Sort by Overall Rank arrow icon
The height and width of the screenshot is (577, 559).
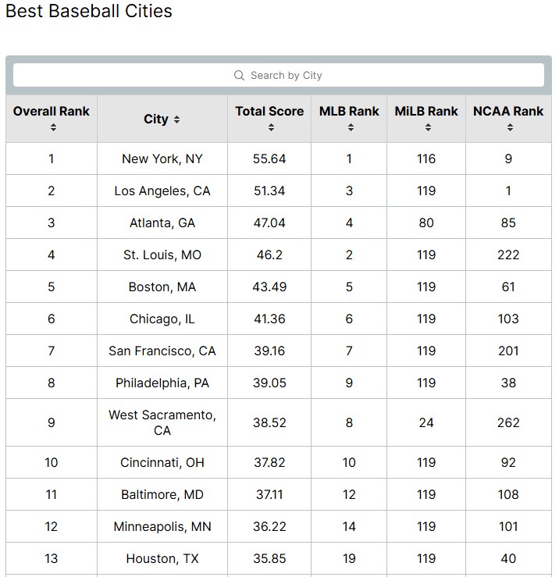pyautogui.click(x=52, y=127)
